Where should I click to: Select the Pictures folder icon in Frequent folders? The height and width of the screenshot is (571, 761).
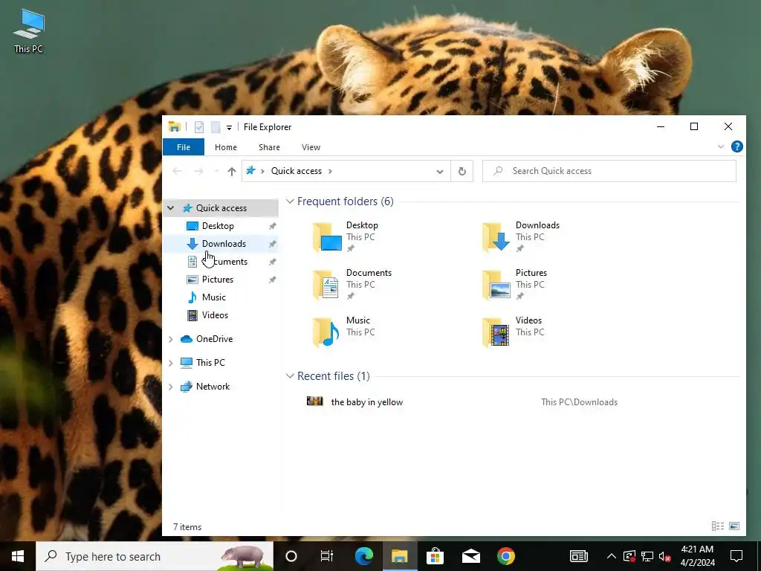pyautogui.click(x=496, y=285)
